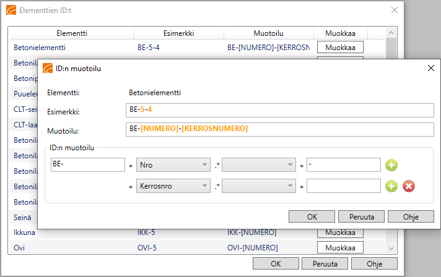Click the empty suffix field in the Kerrosnro row
The height and width of the screenshot is (277, 441).
343,186
